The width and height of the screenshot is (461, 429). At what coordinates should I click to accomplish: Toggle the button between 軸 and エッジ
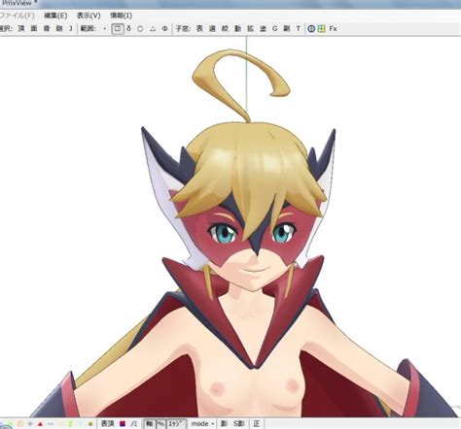click(160, 424)
